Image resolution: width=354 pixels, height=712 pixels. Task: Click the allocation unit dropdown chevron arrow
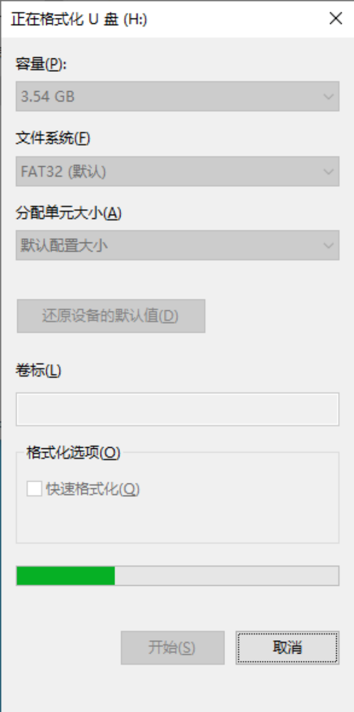[328, 245]
